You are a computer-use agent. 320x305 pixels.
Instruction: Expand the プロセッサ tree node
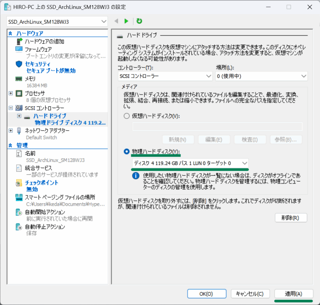point(11,93)
